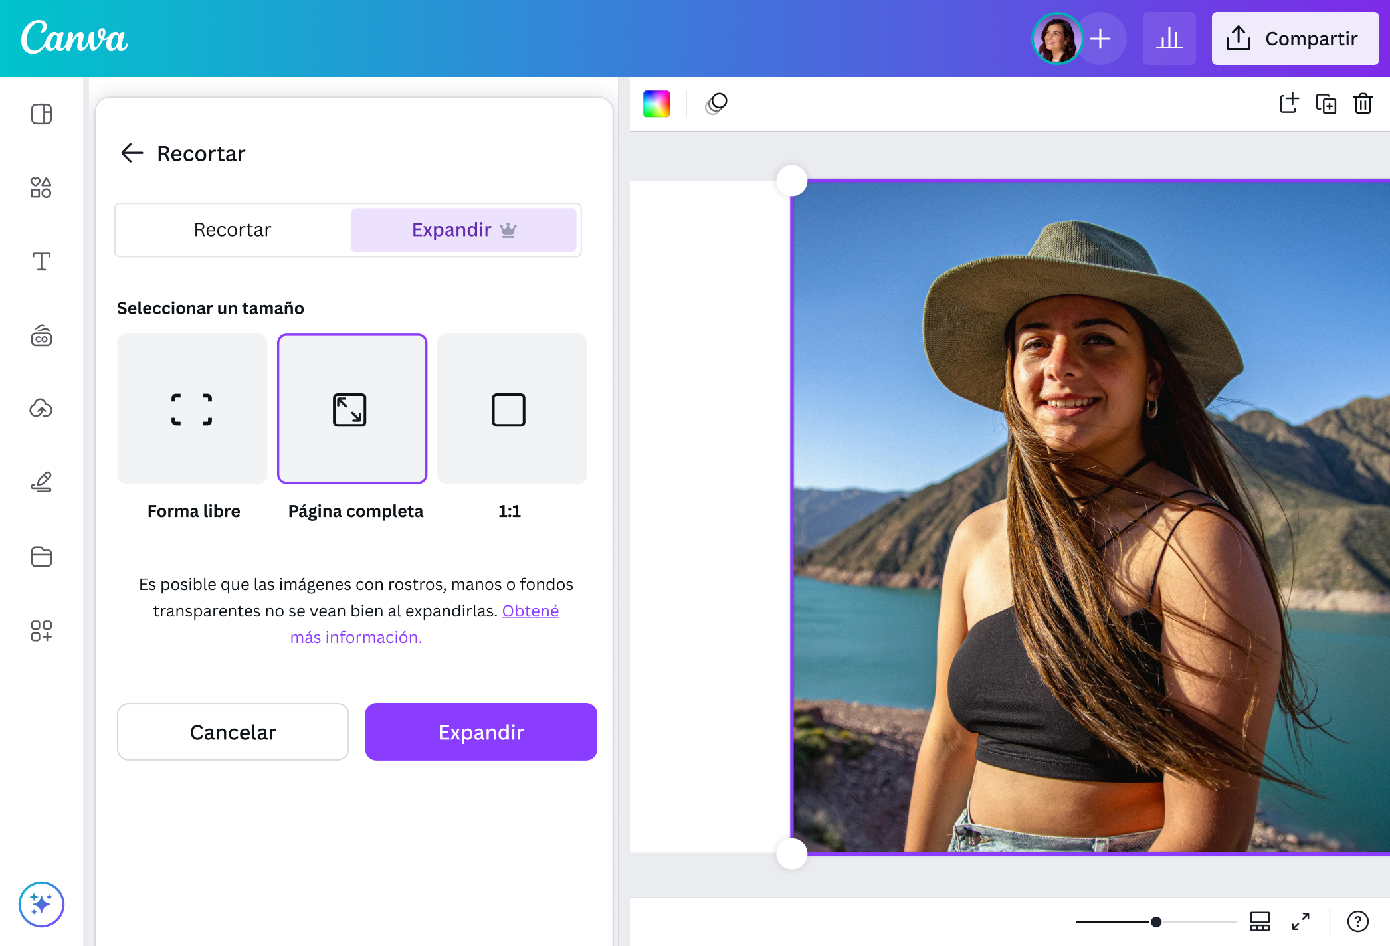Add collaborator with plus icon
This screenshot has height=946, width=1390.
point(1101,39)
